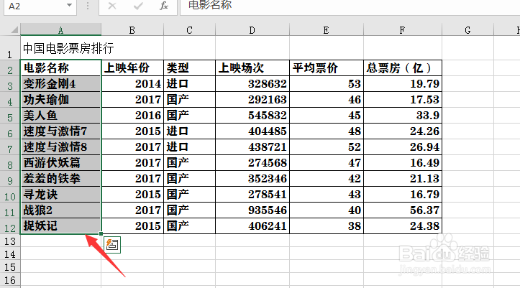This screenshot has width=520, height=288.
Task: Click the cell 羞羞的铁拳
Action: coord(60,179)
